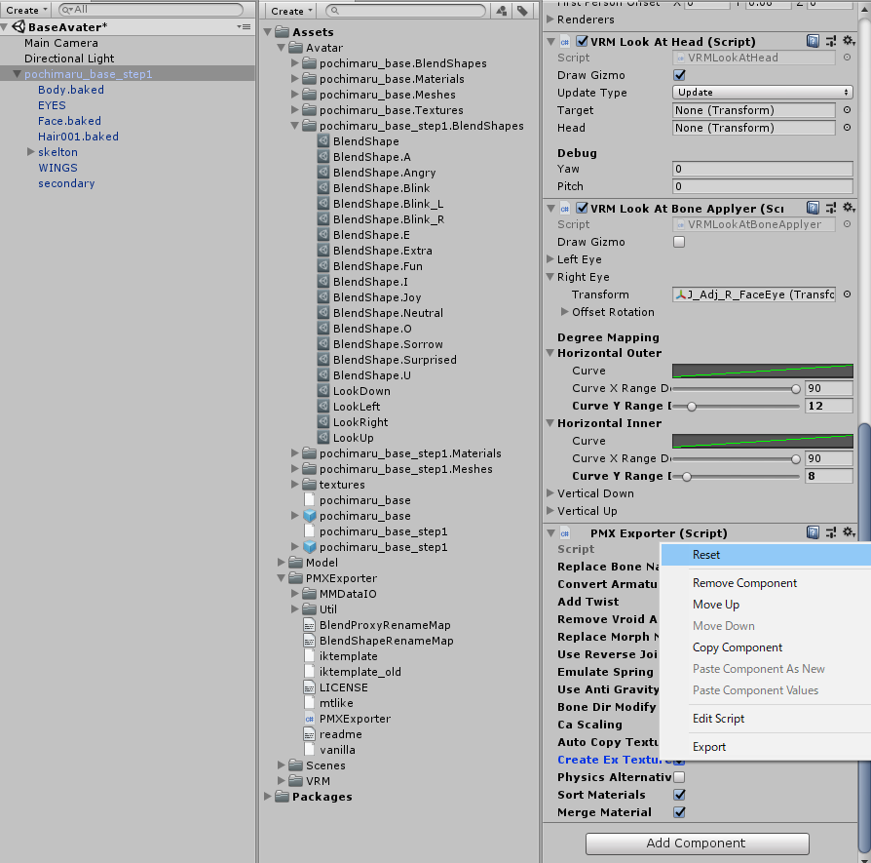The height and width of the screenshot is (863, 871).
Task: Select BlendShape.Neutral asset icon
Action: [323, 312]
